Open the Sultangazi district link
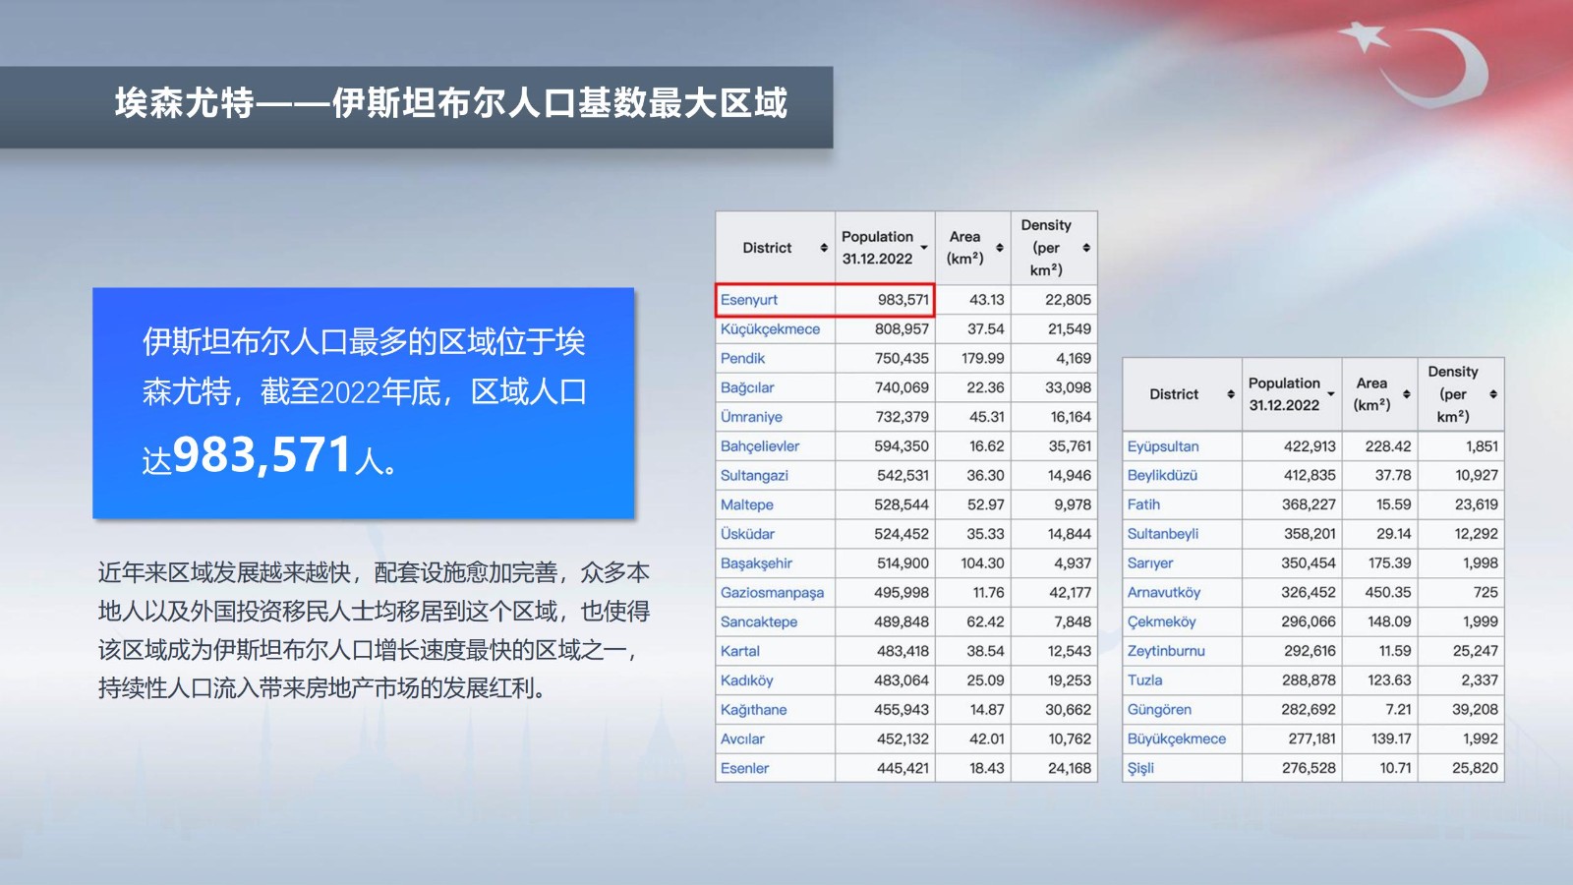The image size is (1573, 885). pyautogui.click(x=754, y=476)
